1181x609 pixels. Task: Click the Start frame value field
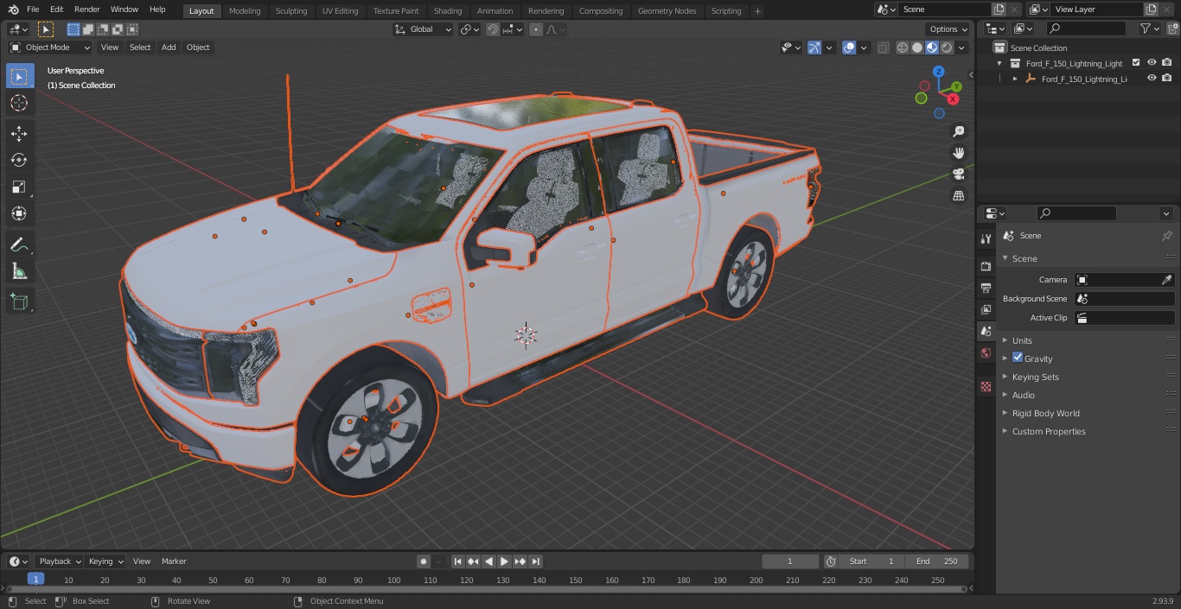[873, 561]
